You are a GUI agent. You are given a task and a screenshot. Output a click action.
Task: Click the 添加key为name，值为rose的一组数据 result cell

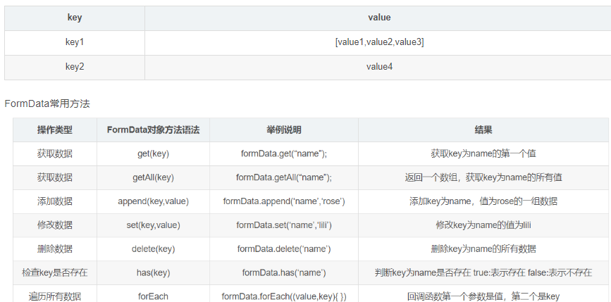click(x=483, y=201)
